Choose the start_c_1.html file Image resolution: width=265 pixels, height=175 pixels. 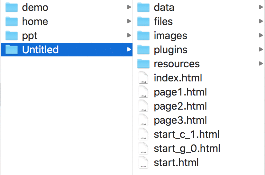[x=187, y=134]
